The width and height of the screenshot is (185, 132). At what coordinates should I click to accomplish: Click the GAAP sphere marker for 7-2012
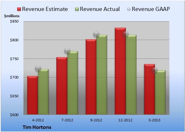(67, 51)
